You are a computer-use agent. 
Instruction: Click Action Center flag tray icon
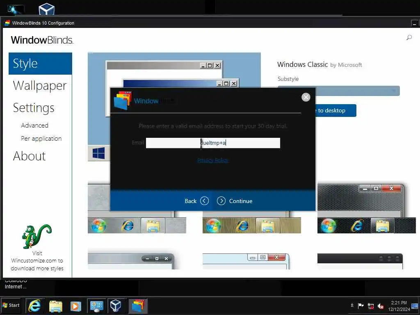pyautogui.click(x=361, y=306)
